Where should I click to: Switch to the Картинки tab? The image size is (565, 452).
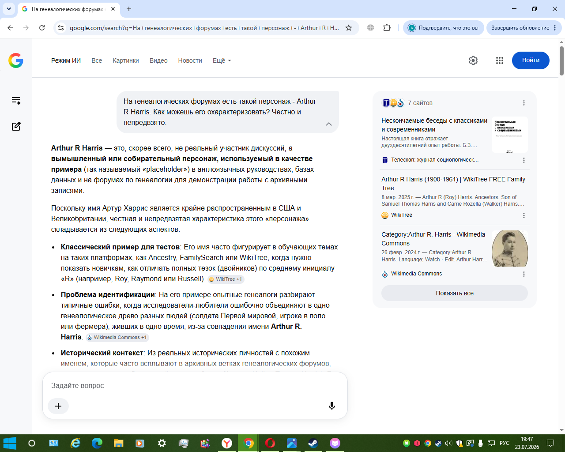(x=126, y=60)
